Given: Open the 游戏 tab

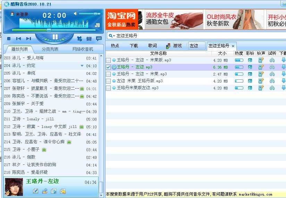Looking at the screenshot, I should coord(174,46).
